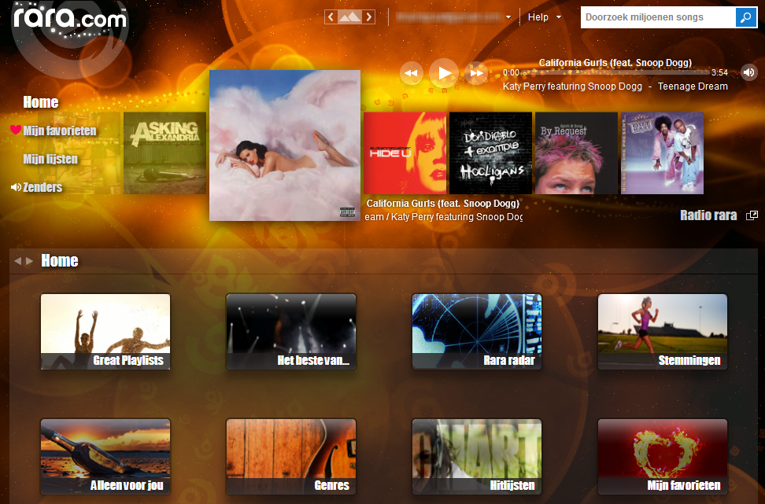
Task: Open the Rara radar tile
Action: [x=477, y=332]
